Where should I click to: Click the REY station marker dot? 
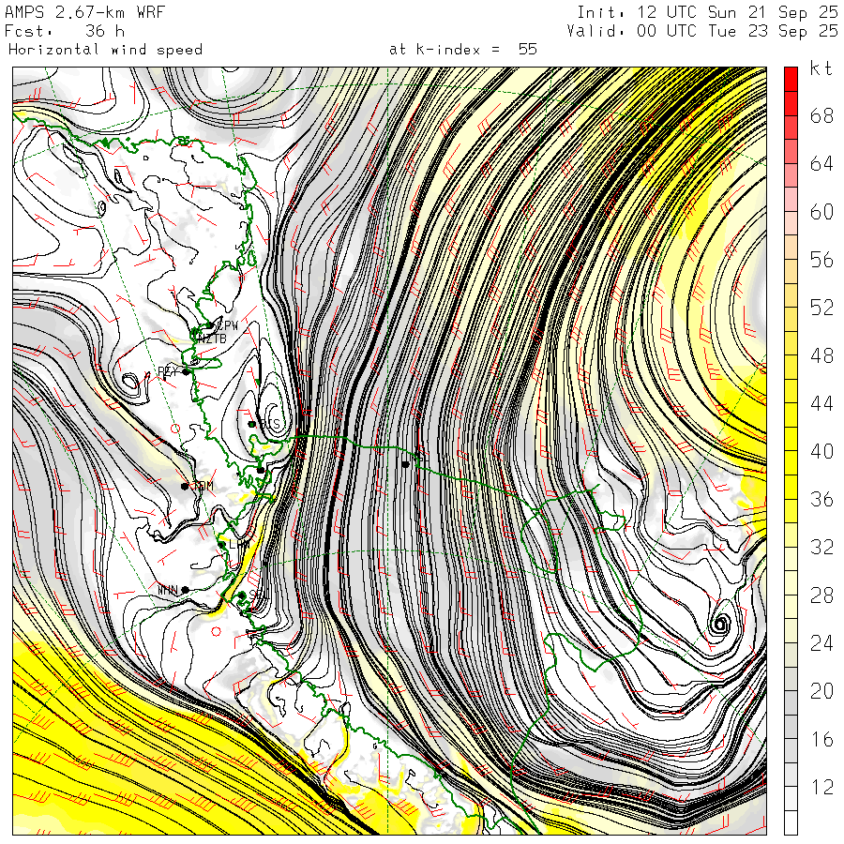point(186,371)
